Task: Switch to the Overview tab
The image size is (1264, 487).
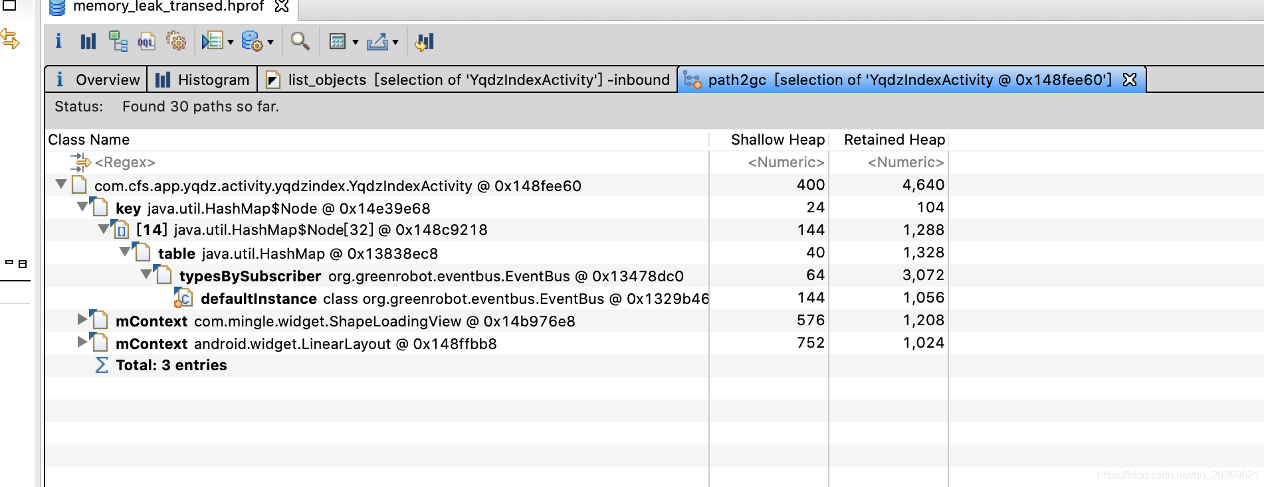Action: click(x=96, y=80)
